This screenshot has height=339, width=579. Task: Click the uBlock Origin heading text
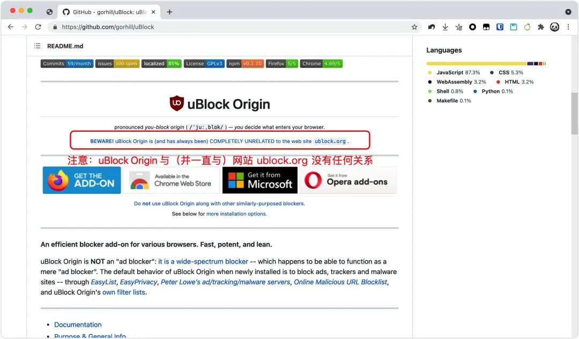(x=228, y=104)
